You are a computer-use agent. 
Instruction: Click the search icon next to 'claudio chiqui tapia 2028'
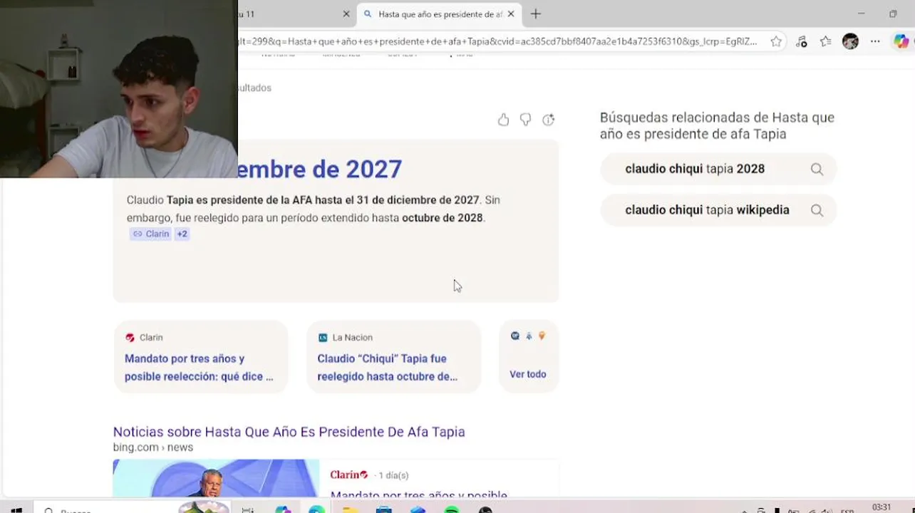point(817,169)
